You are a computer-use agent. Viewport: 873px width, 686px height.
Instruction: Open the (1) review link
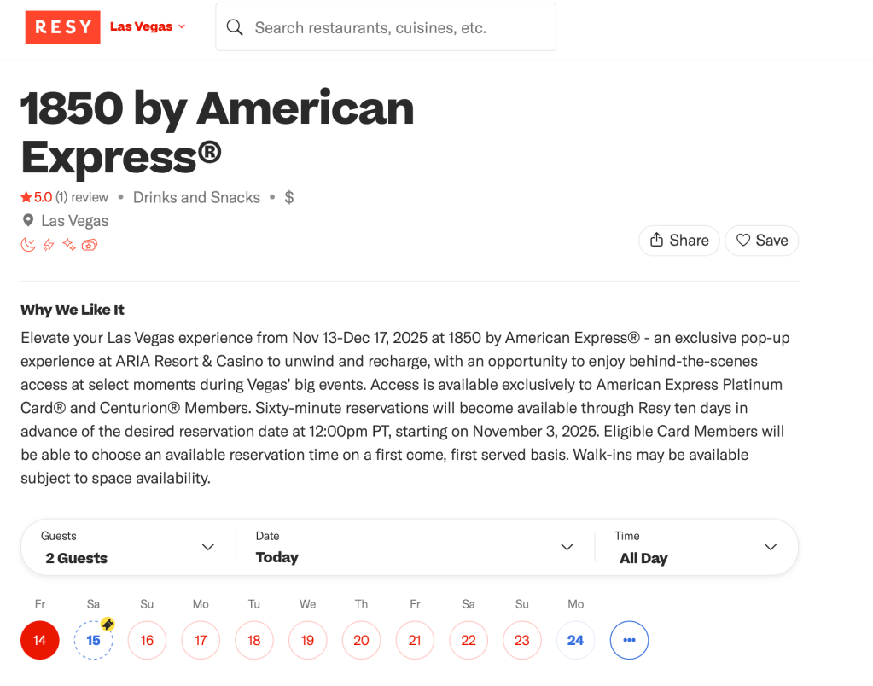82,197
